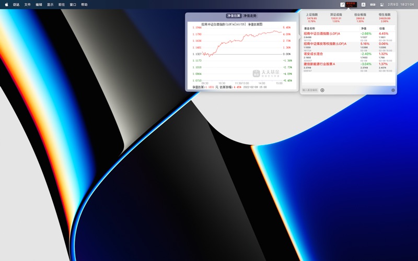Click the fund ticker showing 1.37% in menu bar
This screenshot has width=418, height=261.
coord(351,5)
